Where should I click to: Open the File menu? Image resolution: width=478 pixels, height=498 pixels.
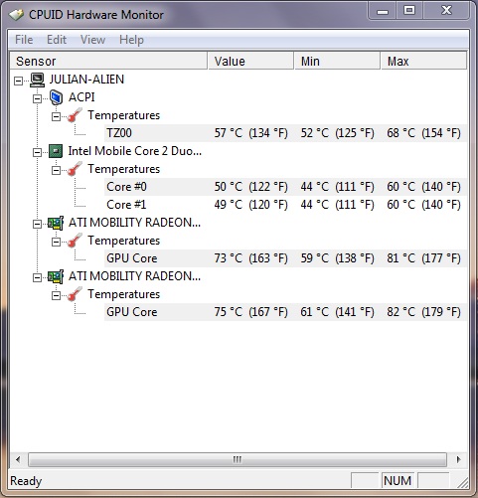coord(24,40)
